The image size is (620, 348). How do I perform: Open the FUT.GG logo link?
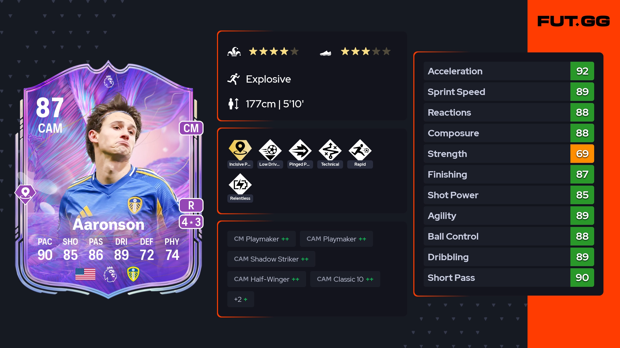574,21
